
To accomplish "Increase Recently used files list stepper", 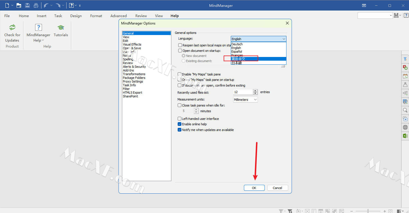I will 255,91.
